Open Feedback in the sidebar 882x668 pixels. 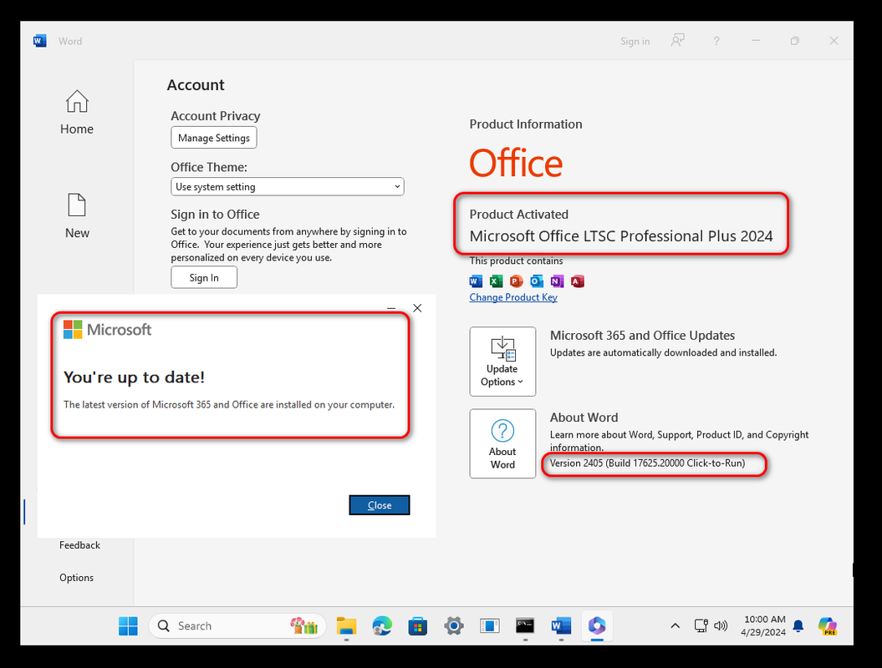click(79, 545)
